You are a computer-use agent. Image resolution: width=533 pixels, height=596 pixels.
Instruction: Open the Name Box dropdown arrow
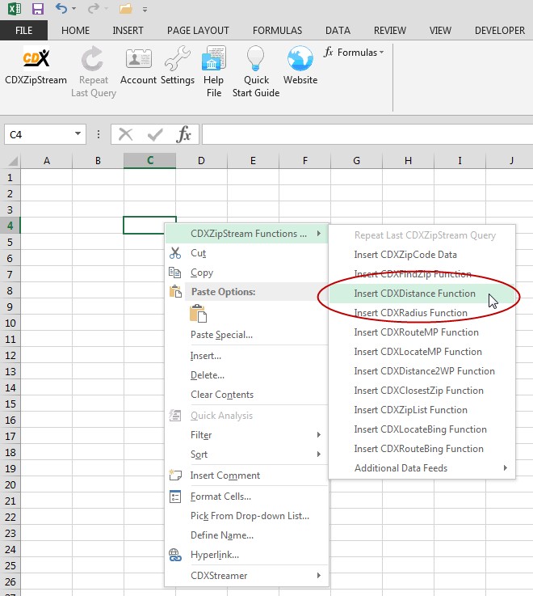point(78,133)
